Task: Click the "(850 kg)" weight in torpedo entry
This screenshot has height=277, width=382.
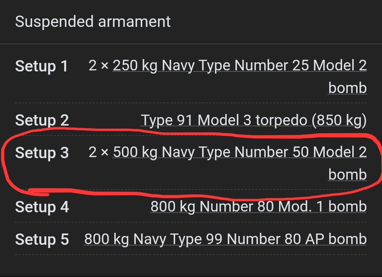Action: click(x=339, y=121)
